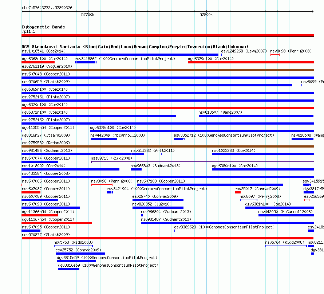Open esv25752 (Conrad2009) variant
Viewport: 324px width, 294px height.
coord(78,250)
